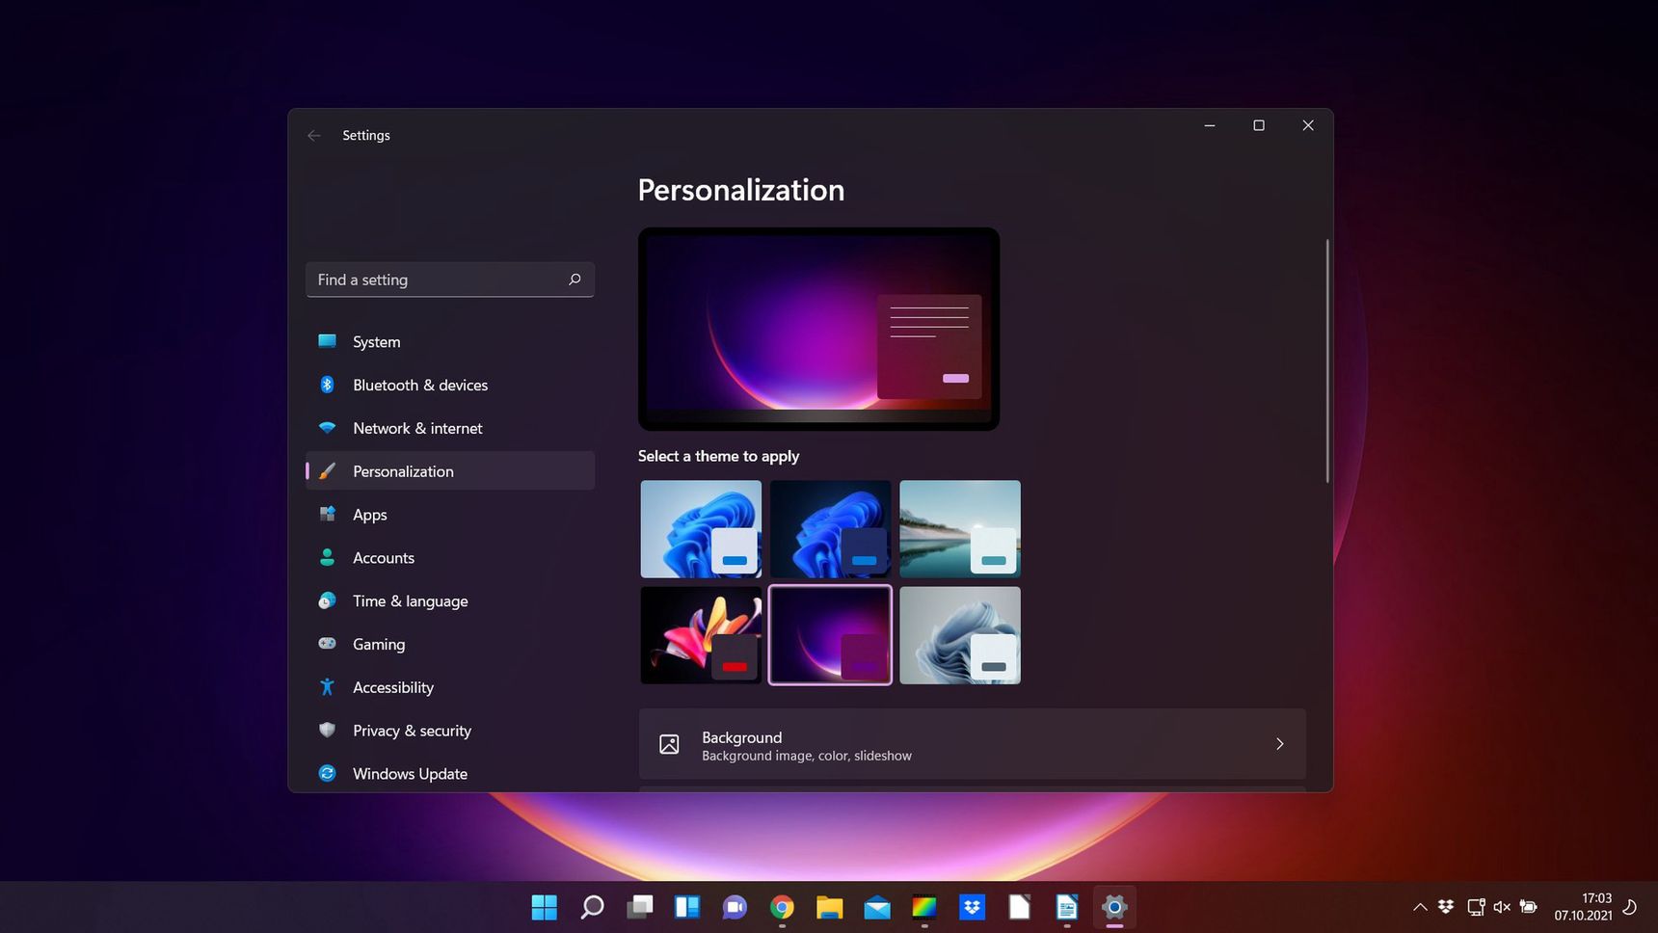Click the search magnifier in Find a setting
This screenshot has height=933, width=1658.
[575, 280]
